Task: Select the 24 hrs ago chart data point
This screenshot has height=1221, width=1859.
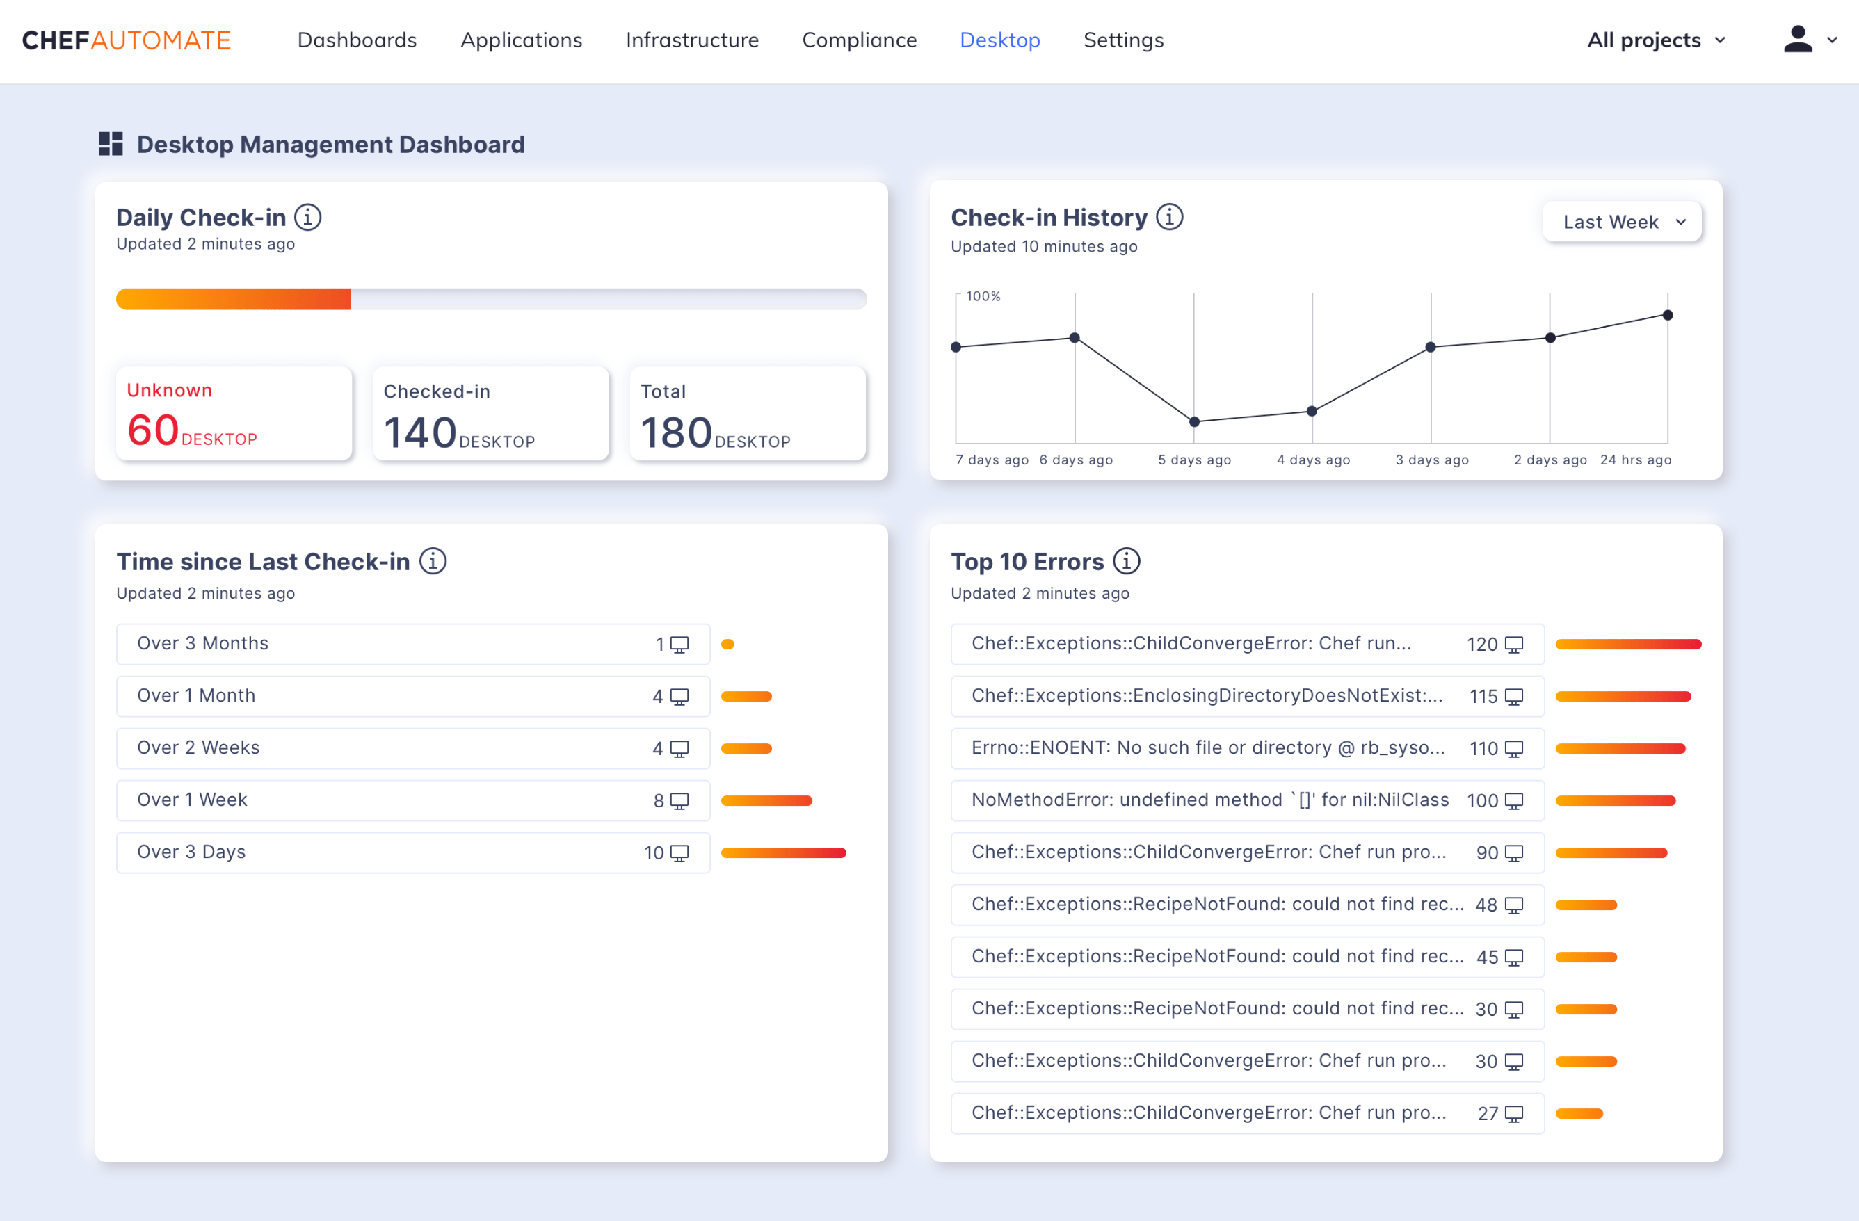Action: [1668, 316]
